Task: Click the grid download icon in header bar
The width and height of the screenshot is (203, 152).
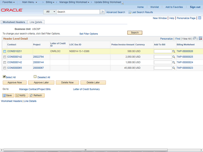Action: coord(200,39)
